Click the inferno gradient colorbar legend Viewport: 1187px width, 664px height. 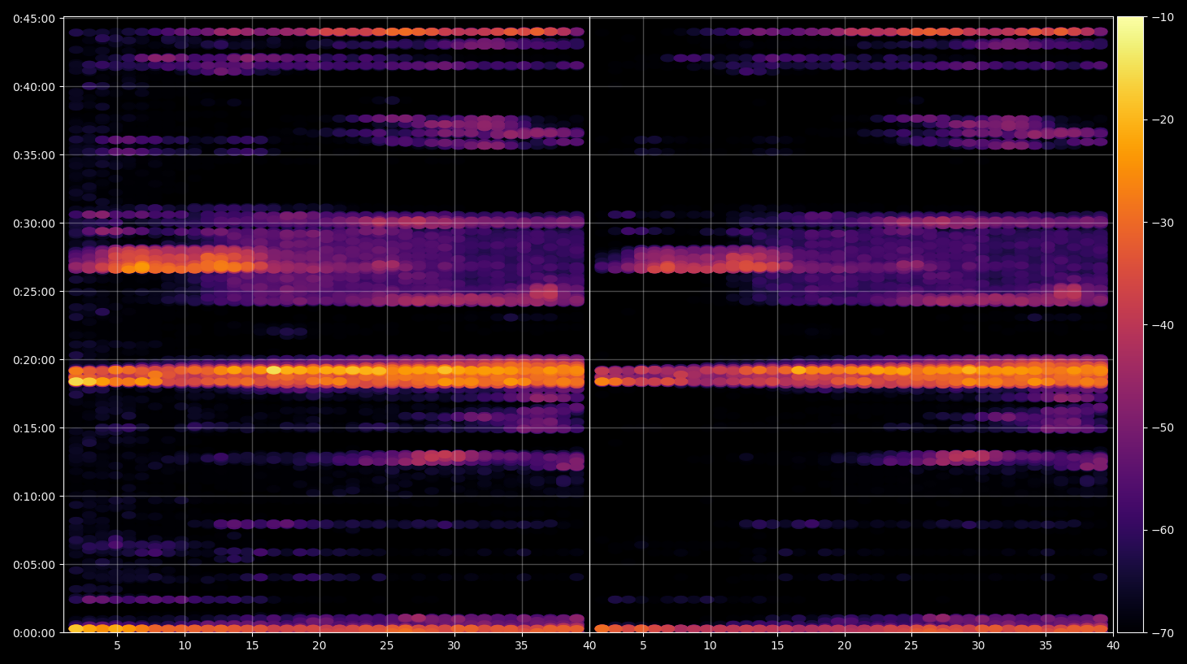(x=1130, y=324)
